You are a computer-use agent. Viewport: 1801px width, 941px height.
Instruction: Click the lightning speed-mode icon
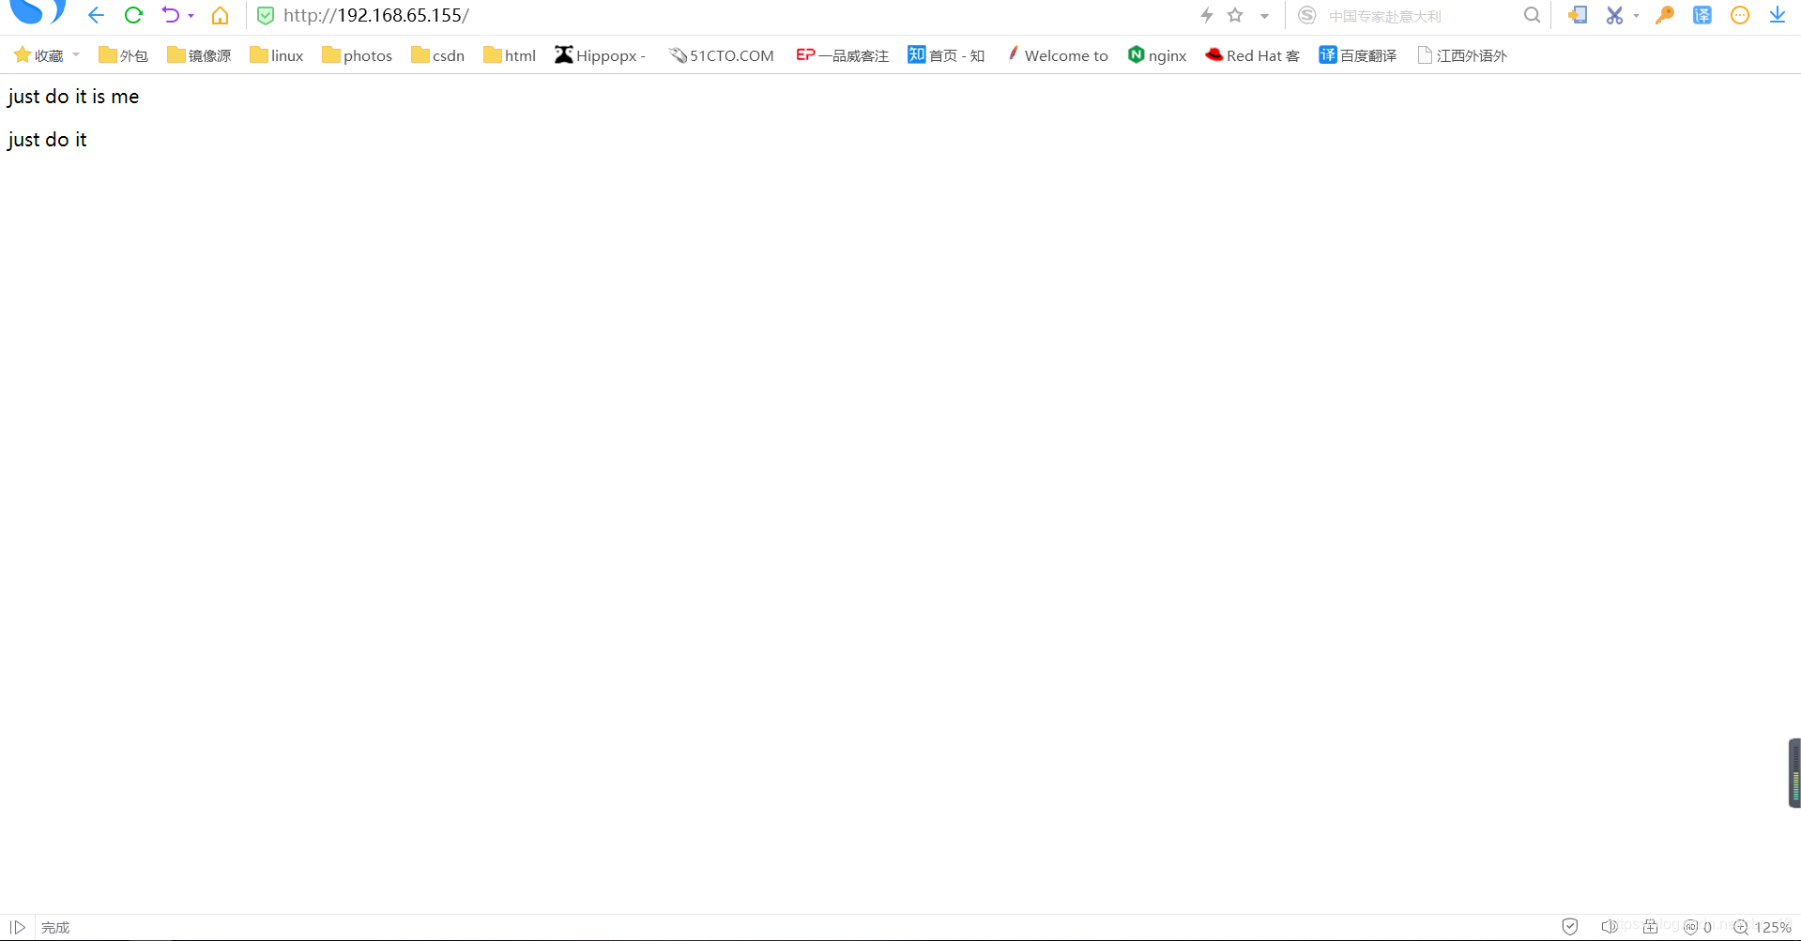tap(1207, 15)
